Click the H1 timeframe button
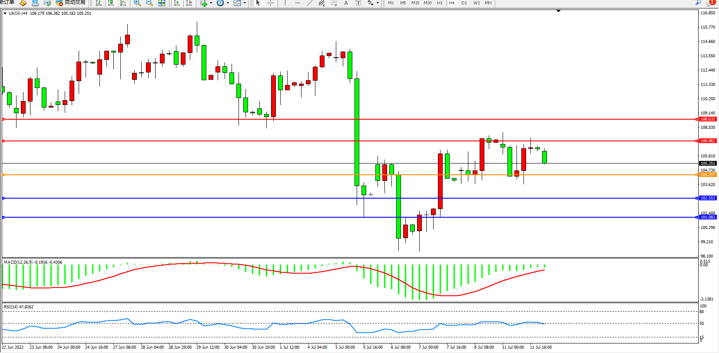The image size is (719, 353). click(440, 3)
